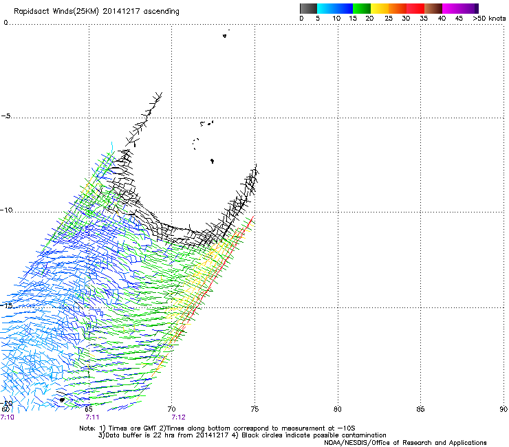
Task: Click the black island marker near 72E 7S
Action: click(x=212, y=161)
